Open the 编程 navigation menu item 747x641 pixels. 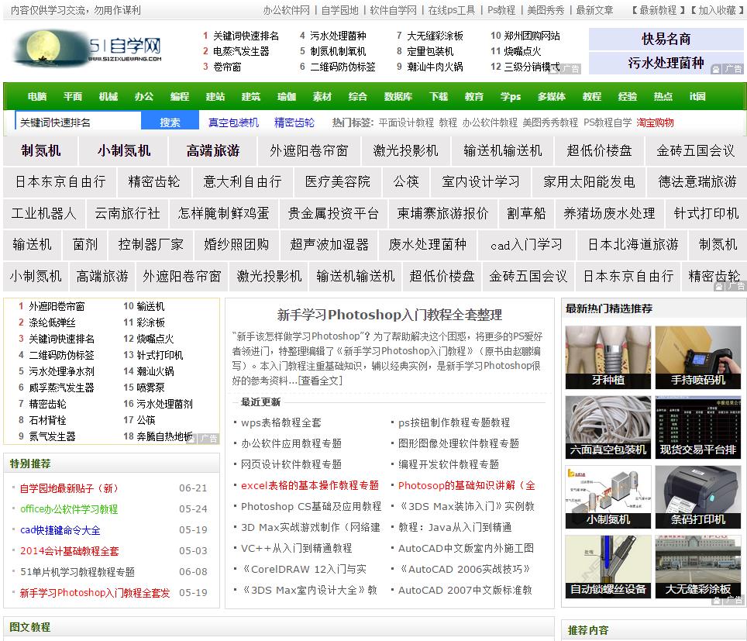[180, 97]
